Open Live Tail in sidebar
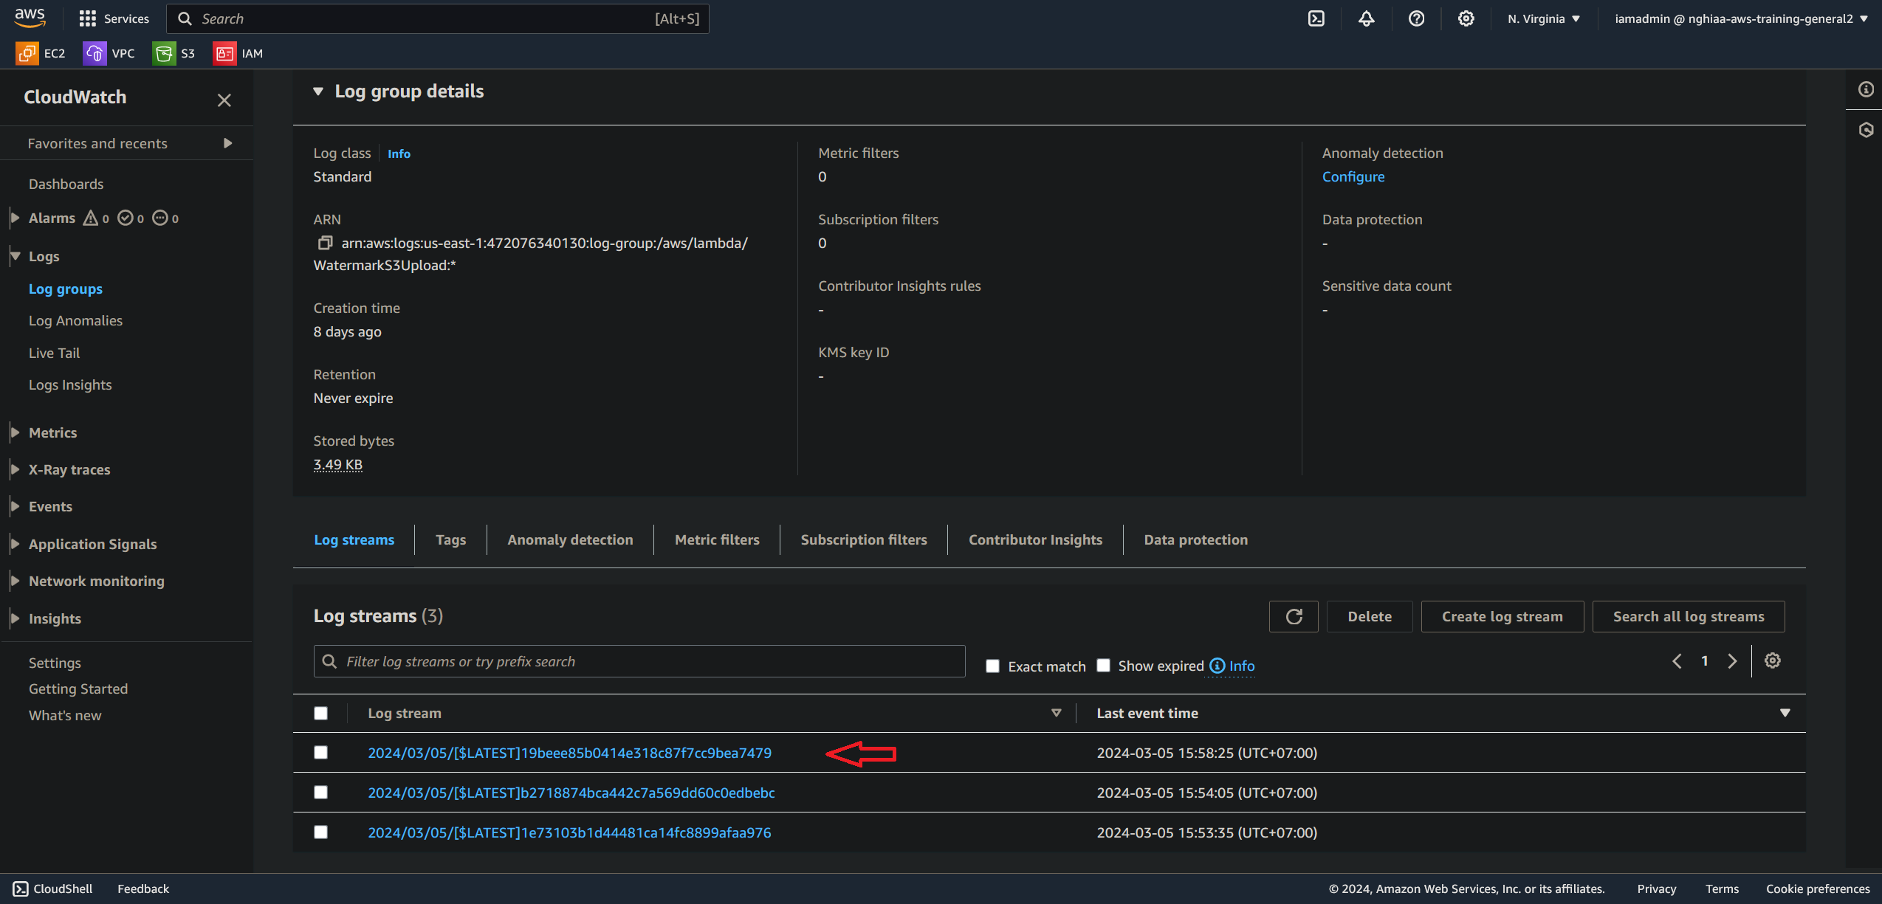This screenshot has height=904, width=1882. [x=54, y=353]
